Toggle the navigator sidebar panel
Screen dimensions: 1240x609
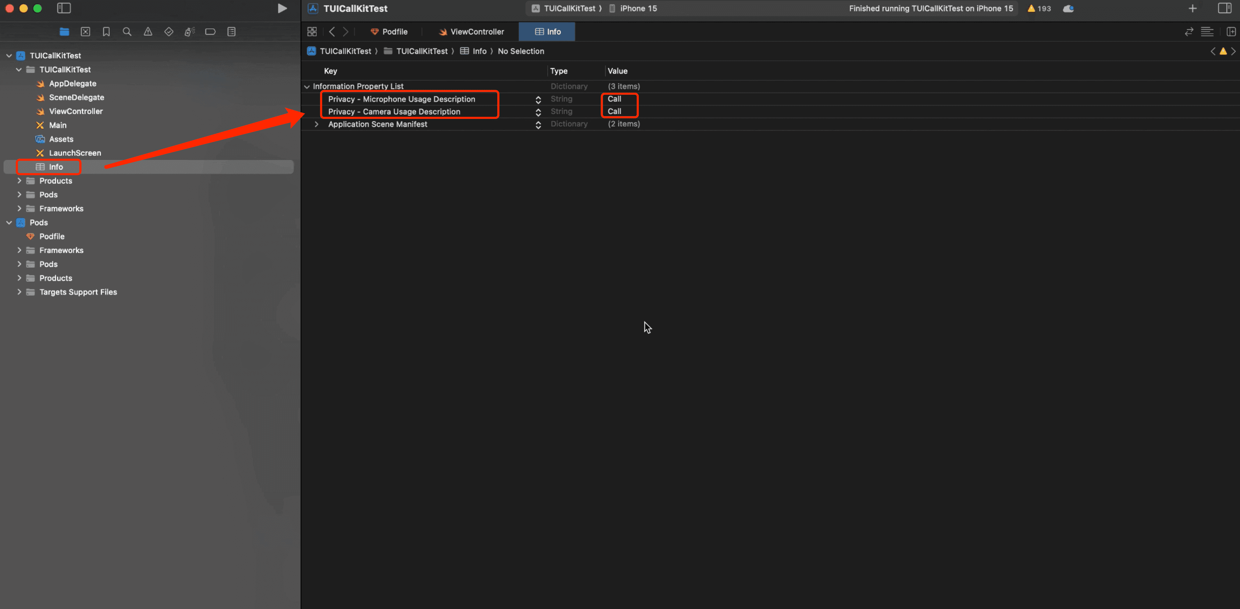point(64,8)
